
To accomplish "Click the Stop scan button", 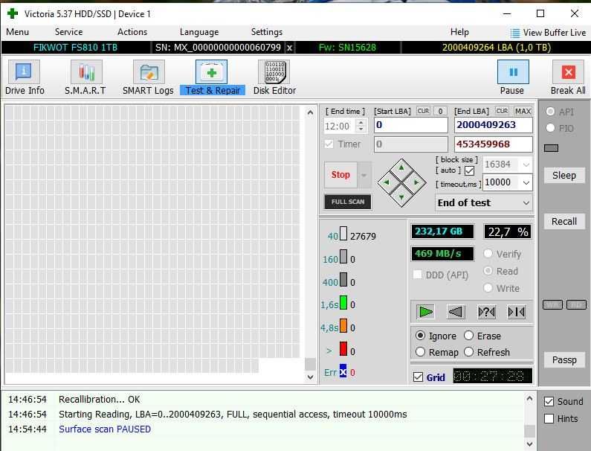I will click(x=340, y=175).
